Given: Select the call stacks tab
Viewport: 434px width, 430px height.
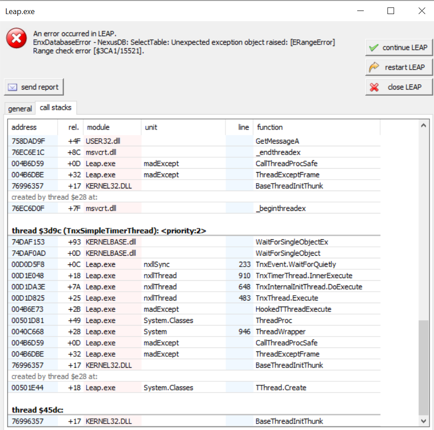Looking at the screenshot, I should (x=56, y=108).
